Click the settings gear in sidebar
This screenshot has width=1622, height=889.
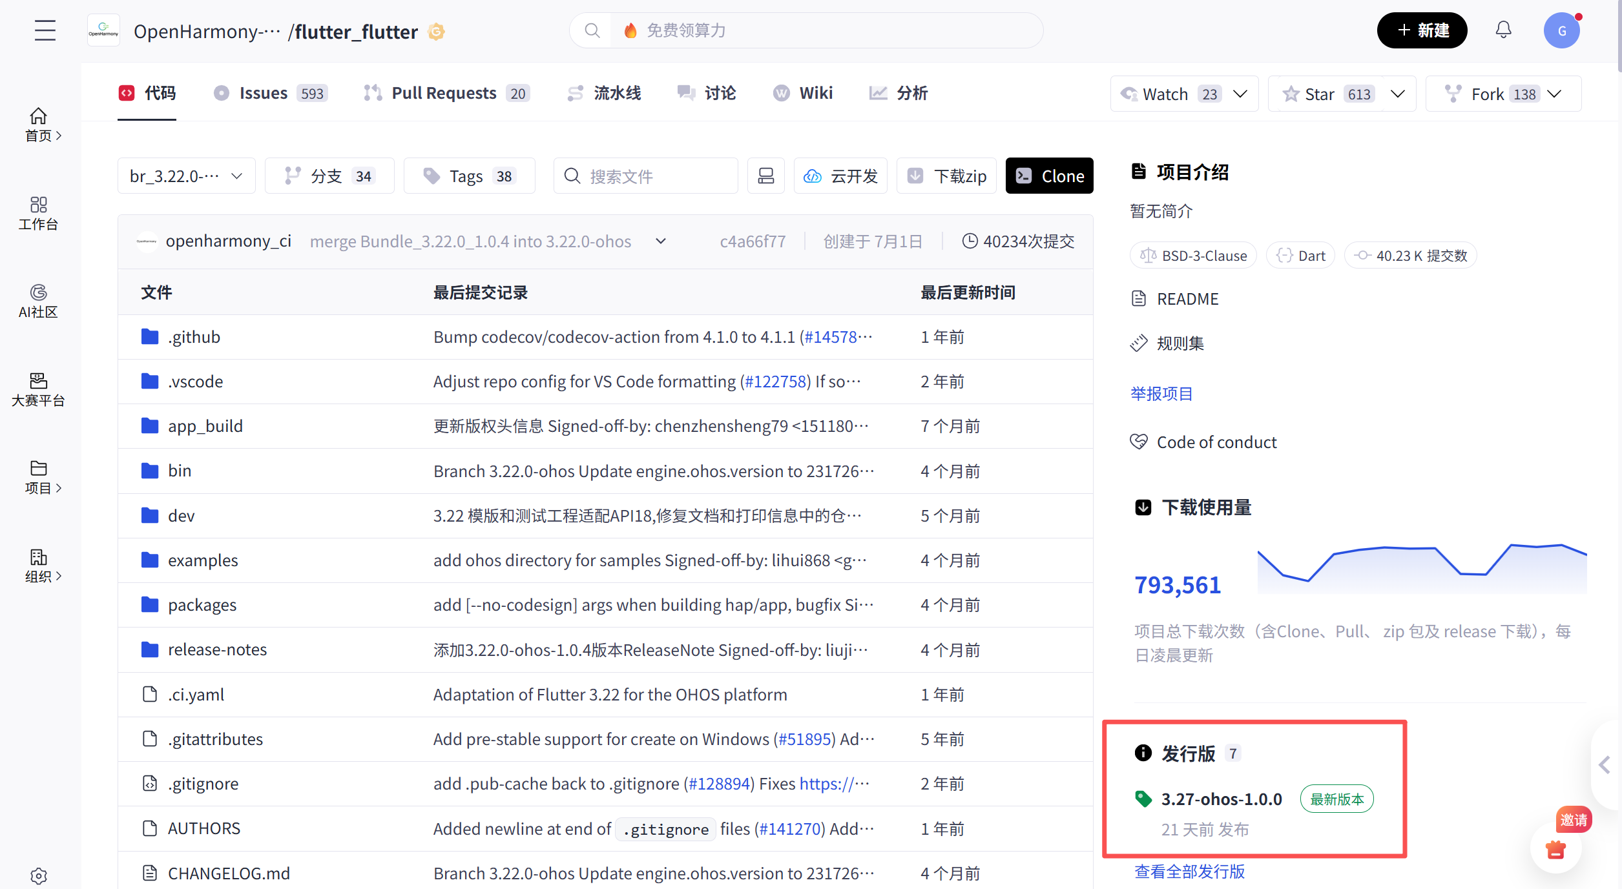pyautogui.click(x=39, y=875)
